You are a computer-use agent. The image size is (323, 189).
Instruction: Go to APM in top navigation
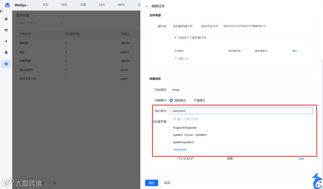point(121,4)
